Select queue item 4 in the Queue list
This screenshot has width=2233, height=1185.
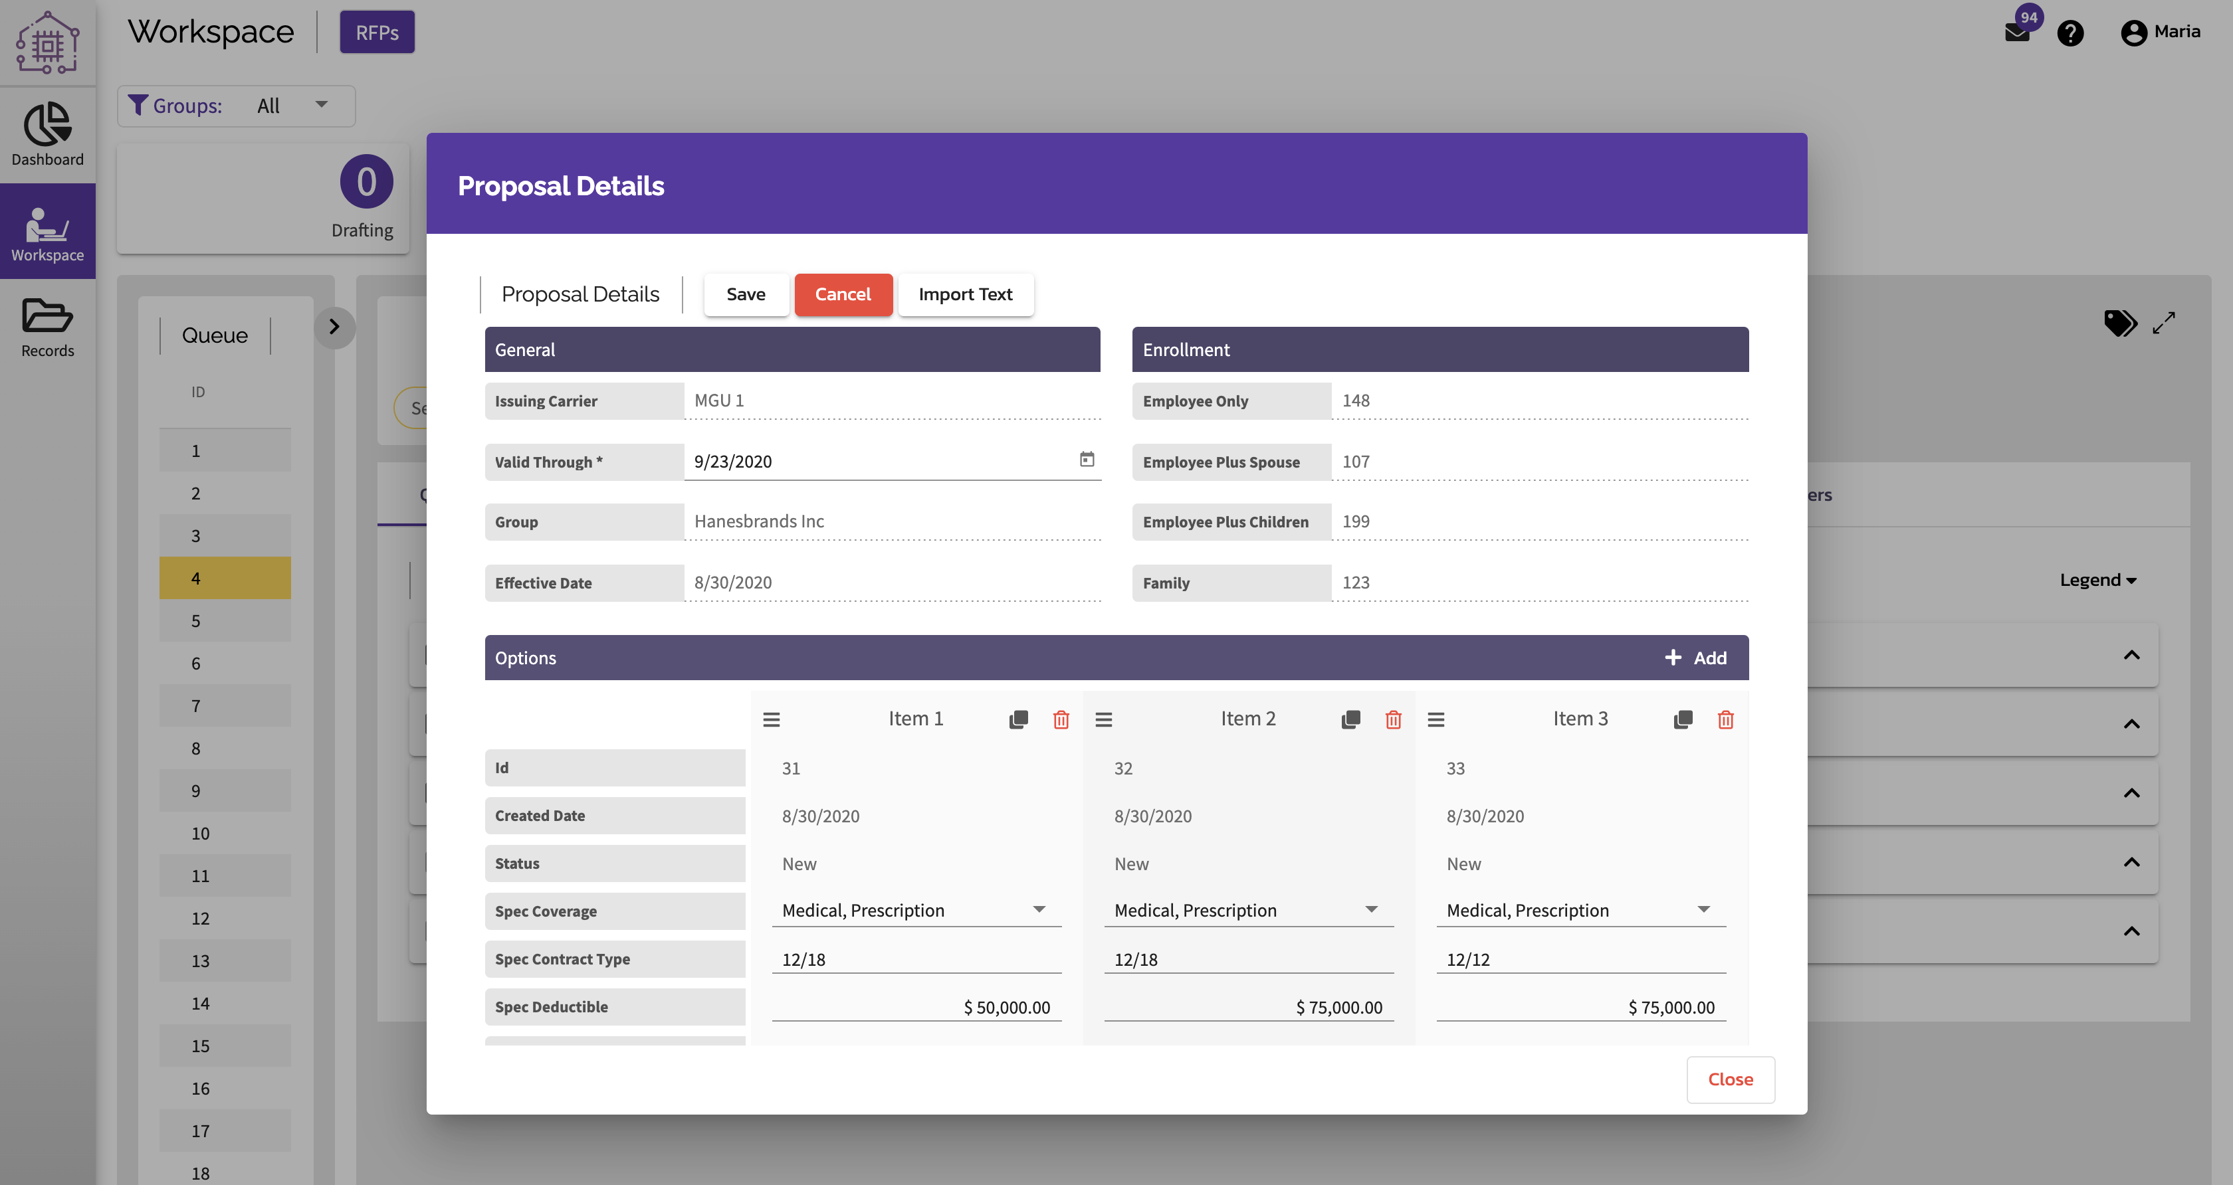(x=225, y=577)
